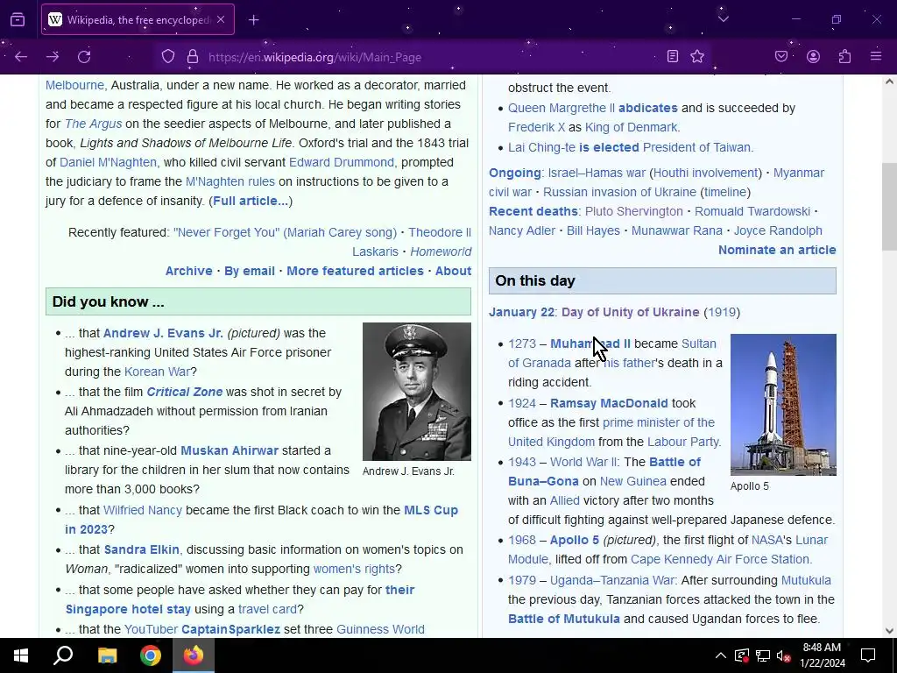Open the 1968 year link
Image resolution: width=897 pixels, height=673 pixels.
click(522, 540)
